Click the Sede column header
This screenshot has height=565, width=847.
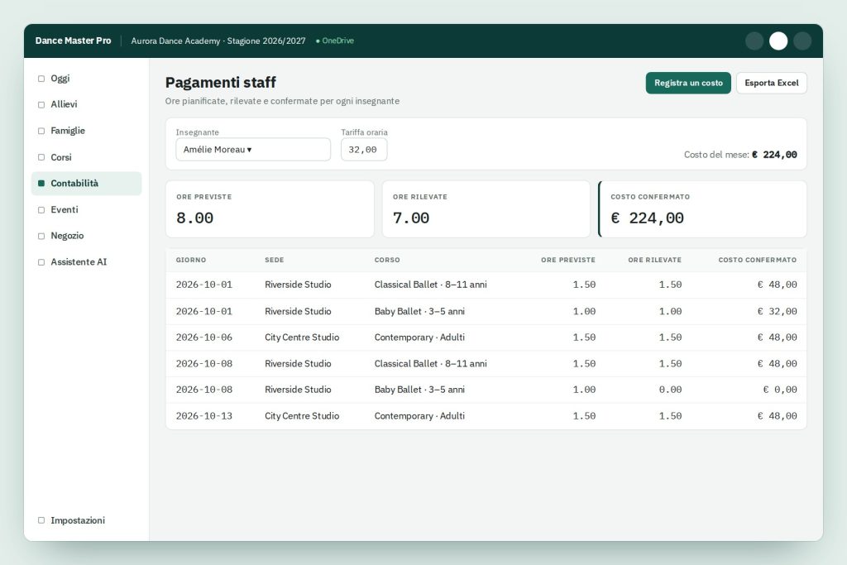pyautogui.click(x=275, y=260)
